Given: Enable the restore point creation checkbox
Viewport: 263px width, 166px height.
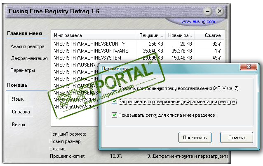Looking at the screenshot, I should pyautogui.click(x=114, y=88).
